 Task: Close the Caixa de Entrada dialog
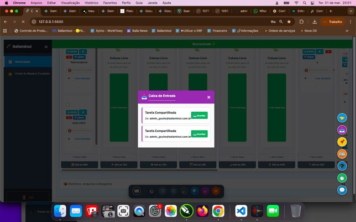click(209, 97)
